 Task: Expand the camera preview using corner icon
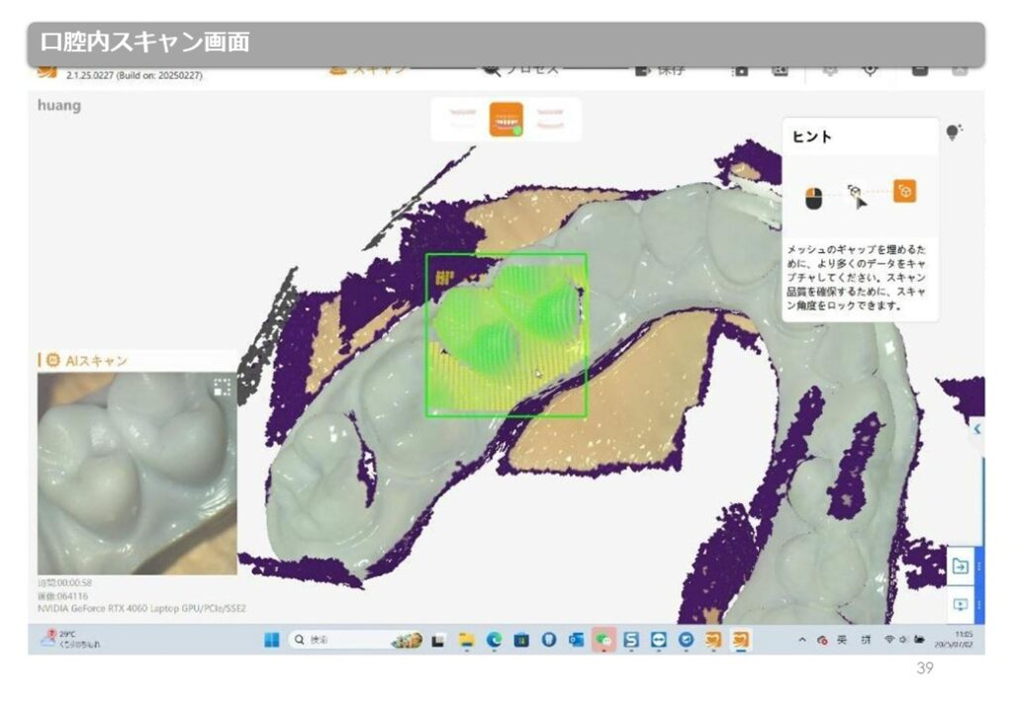(222, 388)
